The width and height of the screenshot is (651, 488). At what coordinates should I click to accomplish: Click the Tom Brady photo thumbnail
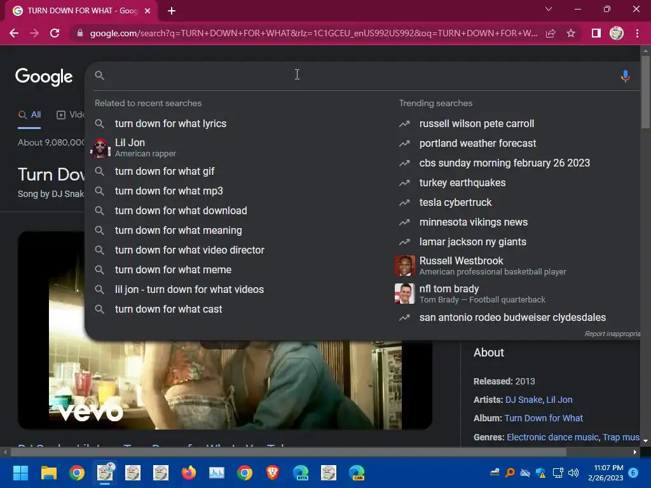coord(405,294)
